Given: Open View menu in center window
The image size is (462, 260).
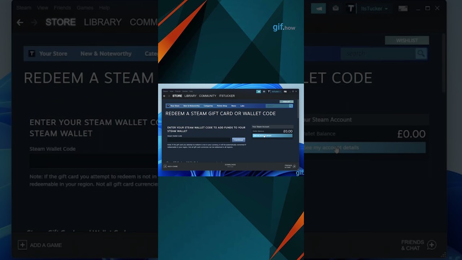Looking at the screenshot, I should pos(171,91).
